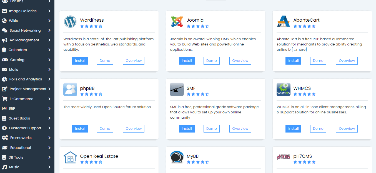
Task: Click the WordPress logo icon
Action: coord(70,22)
